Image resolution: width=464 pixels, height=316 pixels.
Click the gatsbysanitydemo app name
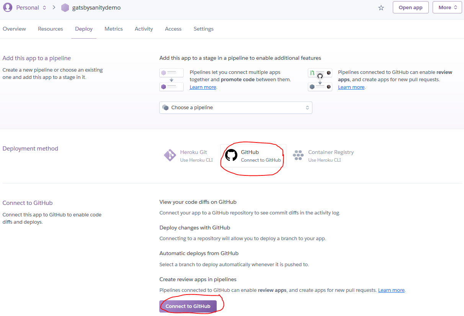(x=96, y=8)
